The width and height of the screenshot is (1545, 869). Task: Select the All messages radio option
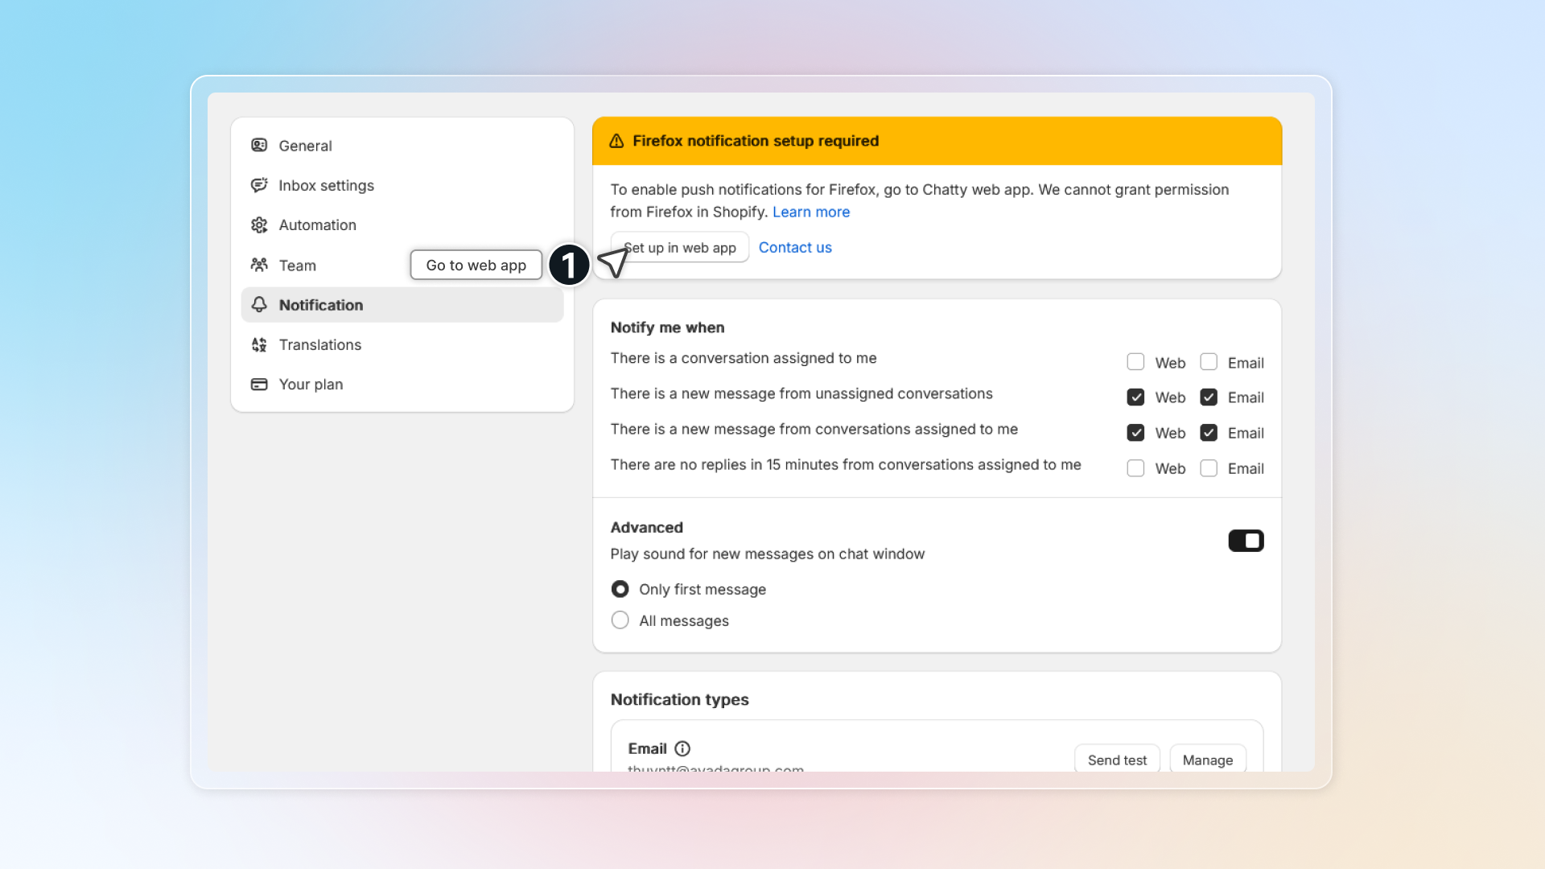[620, 620]
